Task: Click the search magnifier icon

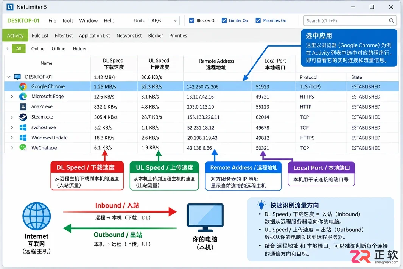Action: click(391, 20)
